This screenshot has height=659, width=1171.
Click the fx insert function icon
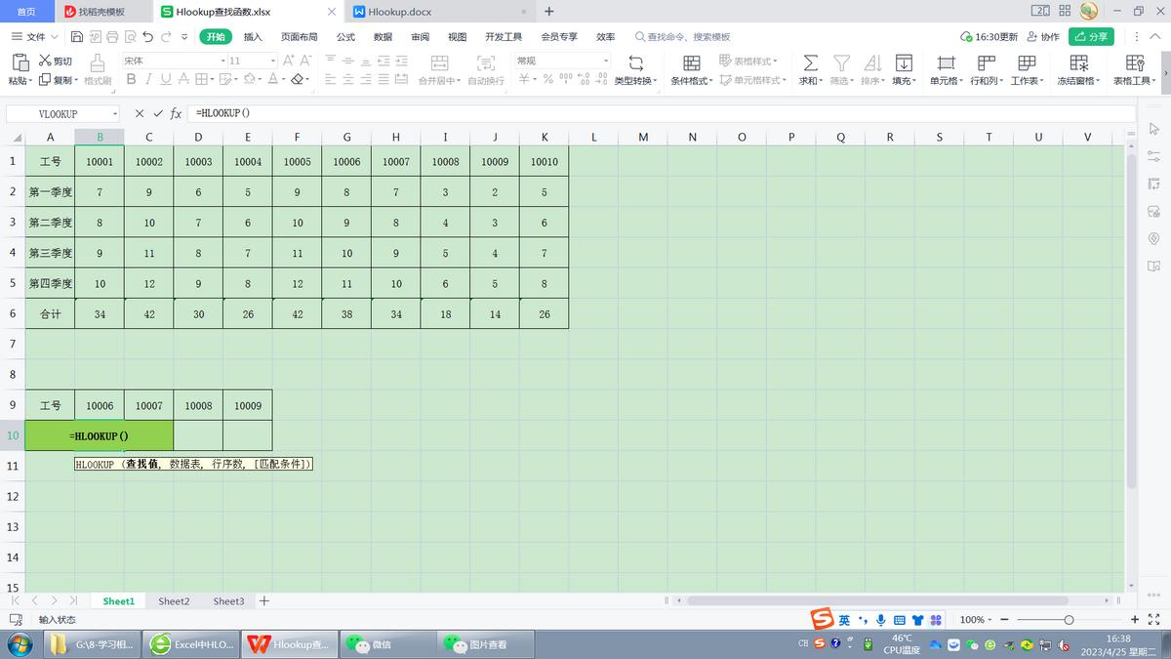[x=176, y=112]
